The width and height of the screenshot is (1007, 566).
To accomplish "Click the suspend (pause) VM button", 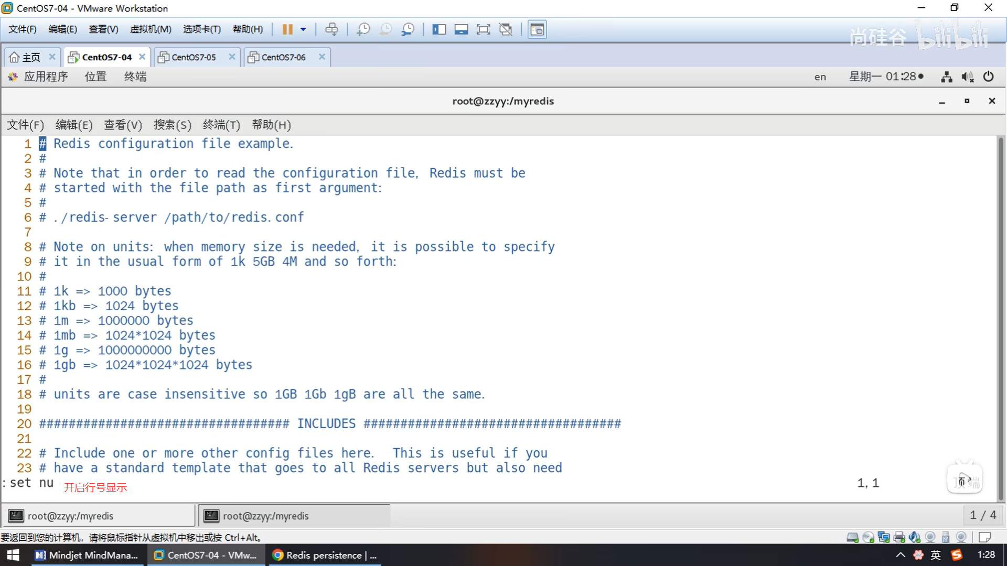I will [287, 29].
